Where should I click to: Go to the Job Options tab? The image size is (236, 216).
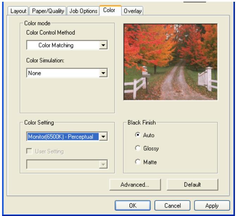tap(82, 11)
